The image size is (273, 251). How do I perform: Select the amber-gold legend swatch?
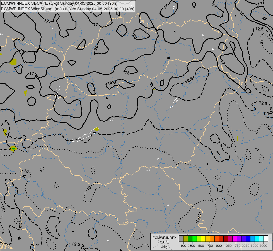(x=208, y=239)
